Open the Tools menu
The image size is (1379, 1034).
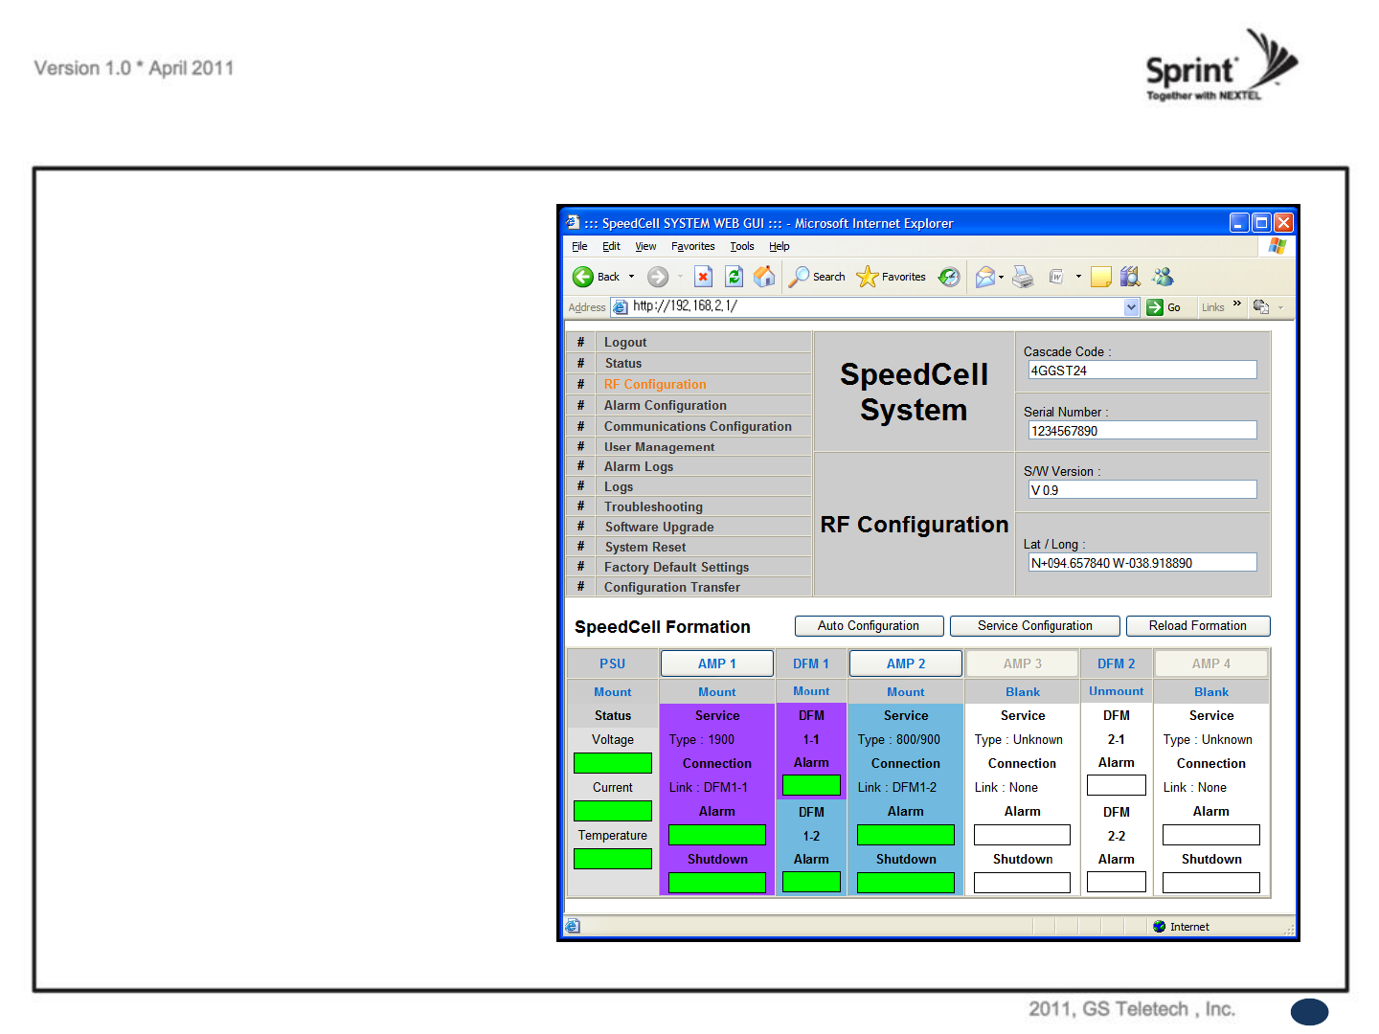click(742, 246)
